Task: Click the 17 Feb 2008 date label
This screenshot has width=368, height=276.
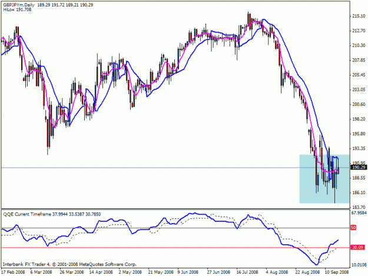Action: (13, 272)
